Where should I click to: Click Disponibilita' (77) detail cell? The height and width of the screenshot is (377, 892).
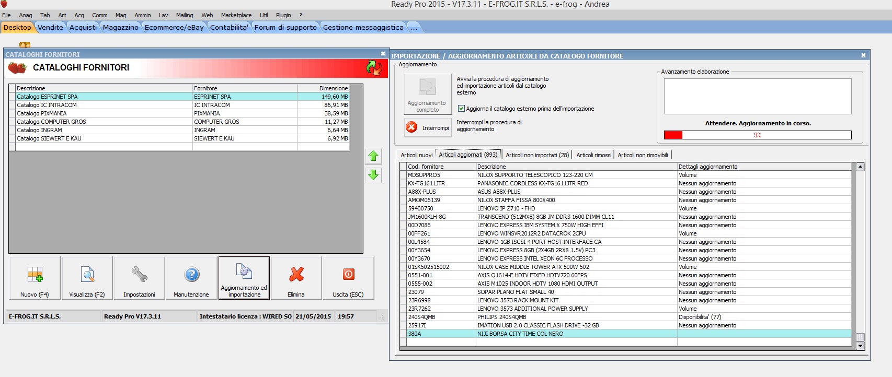pyautogui.click(x=764, y=317)
